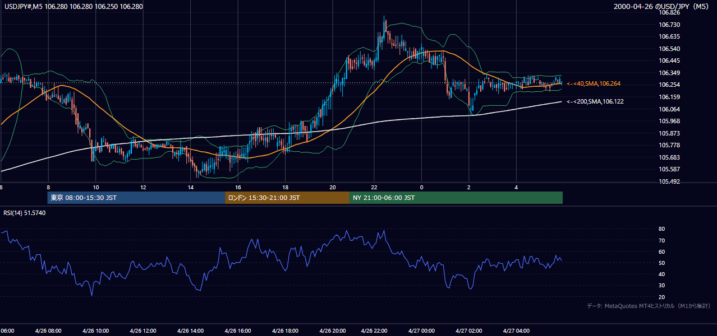Click price axis label 105.873
The image size is (717, 336).
pos(670,133)
